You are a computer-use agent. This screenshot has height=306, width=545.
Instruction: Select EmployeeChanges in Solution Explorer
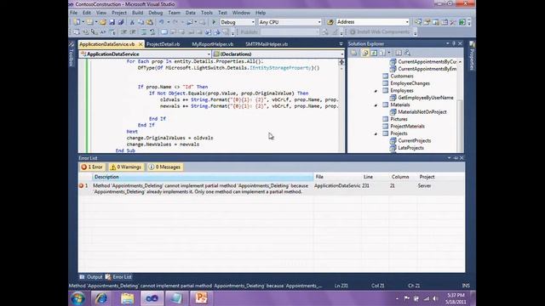click(410, 83)
